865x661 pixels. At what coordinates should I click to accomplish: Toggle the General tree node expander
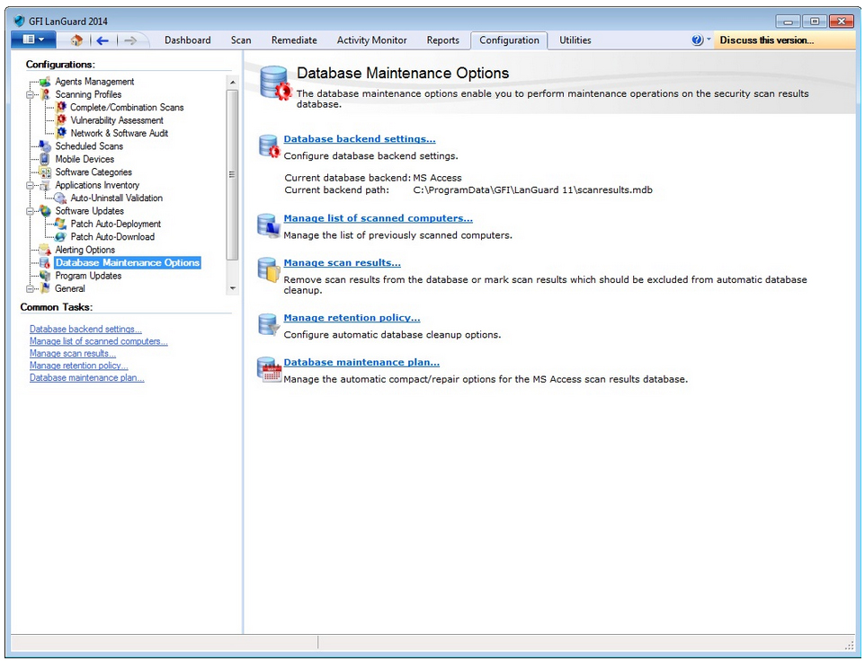(x=31, y=288)
